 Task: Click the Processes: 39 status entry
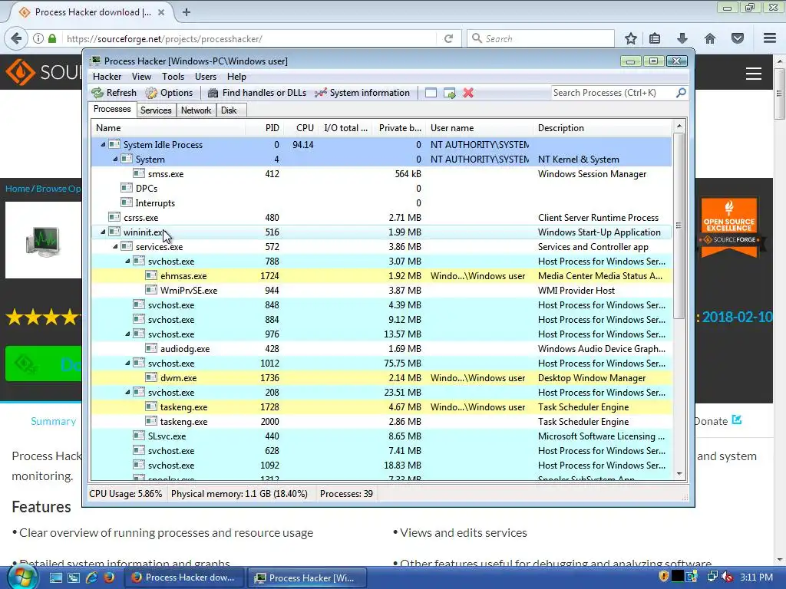346,493
